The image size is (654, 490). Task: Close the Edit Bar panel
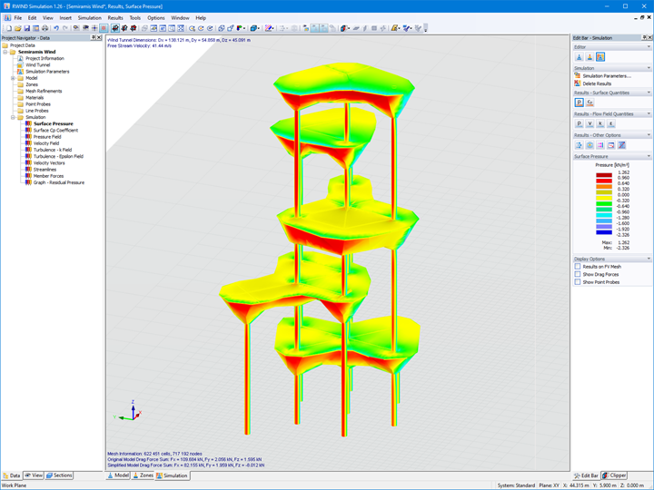click(649, 37)
